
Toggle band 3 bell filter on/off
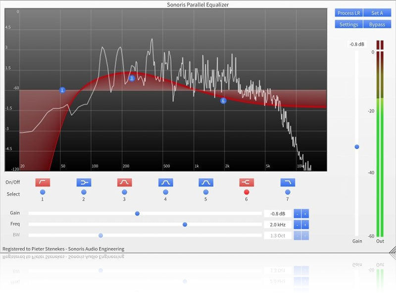tap(125, 182)
